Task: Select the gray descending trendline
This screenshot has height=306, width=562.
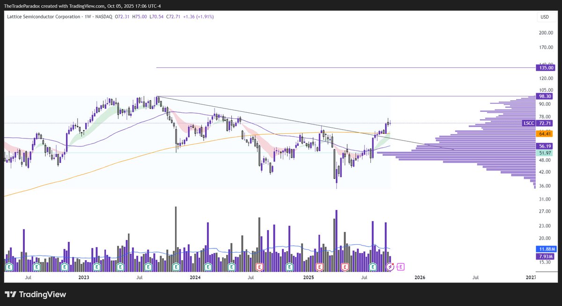Action: point(304,123)
